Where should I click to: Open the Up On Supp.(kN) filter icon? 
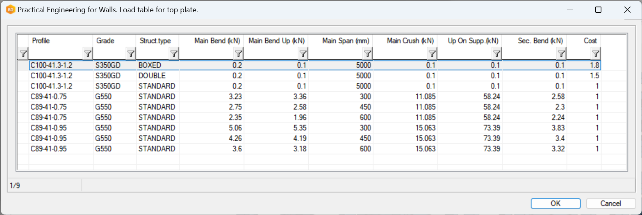click(497, 53)
